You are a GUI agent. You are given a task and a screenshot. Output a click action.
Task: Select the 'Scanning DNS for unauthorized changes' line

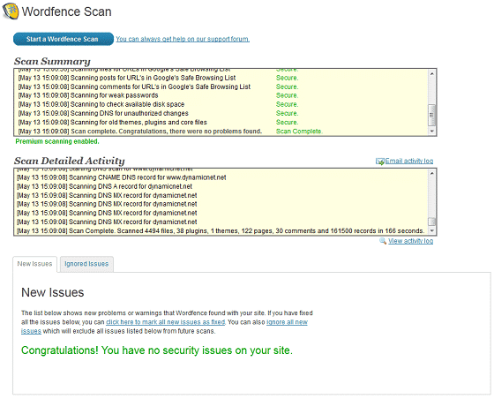(x=103, y=113)
